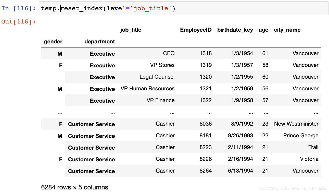Click birthdate 8/9/1992
329x193 pixels.
click(242, 124)
